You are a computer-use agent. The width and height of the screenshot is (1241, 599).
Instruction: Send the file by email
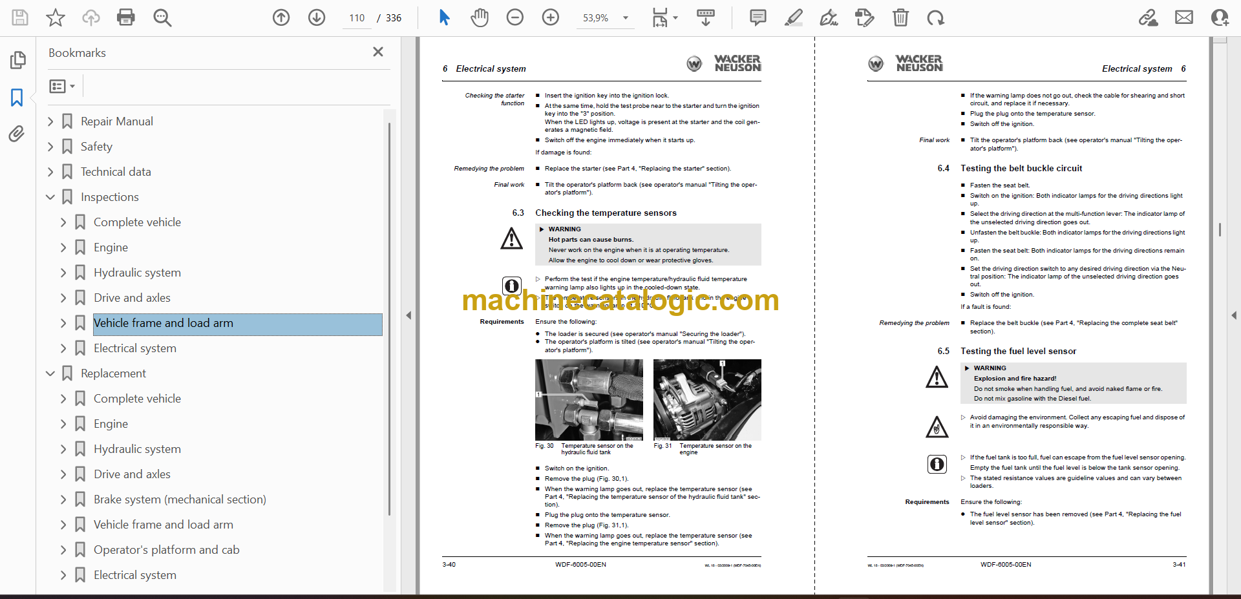click(x=1184, y=17)
